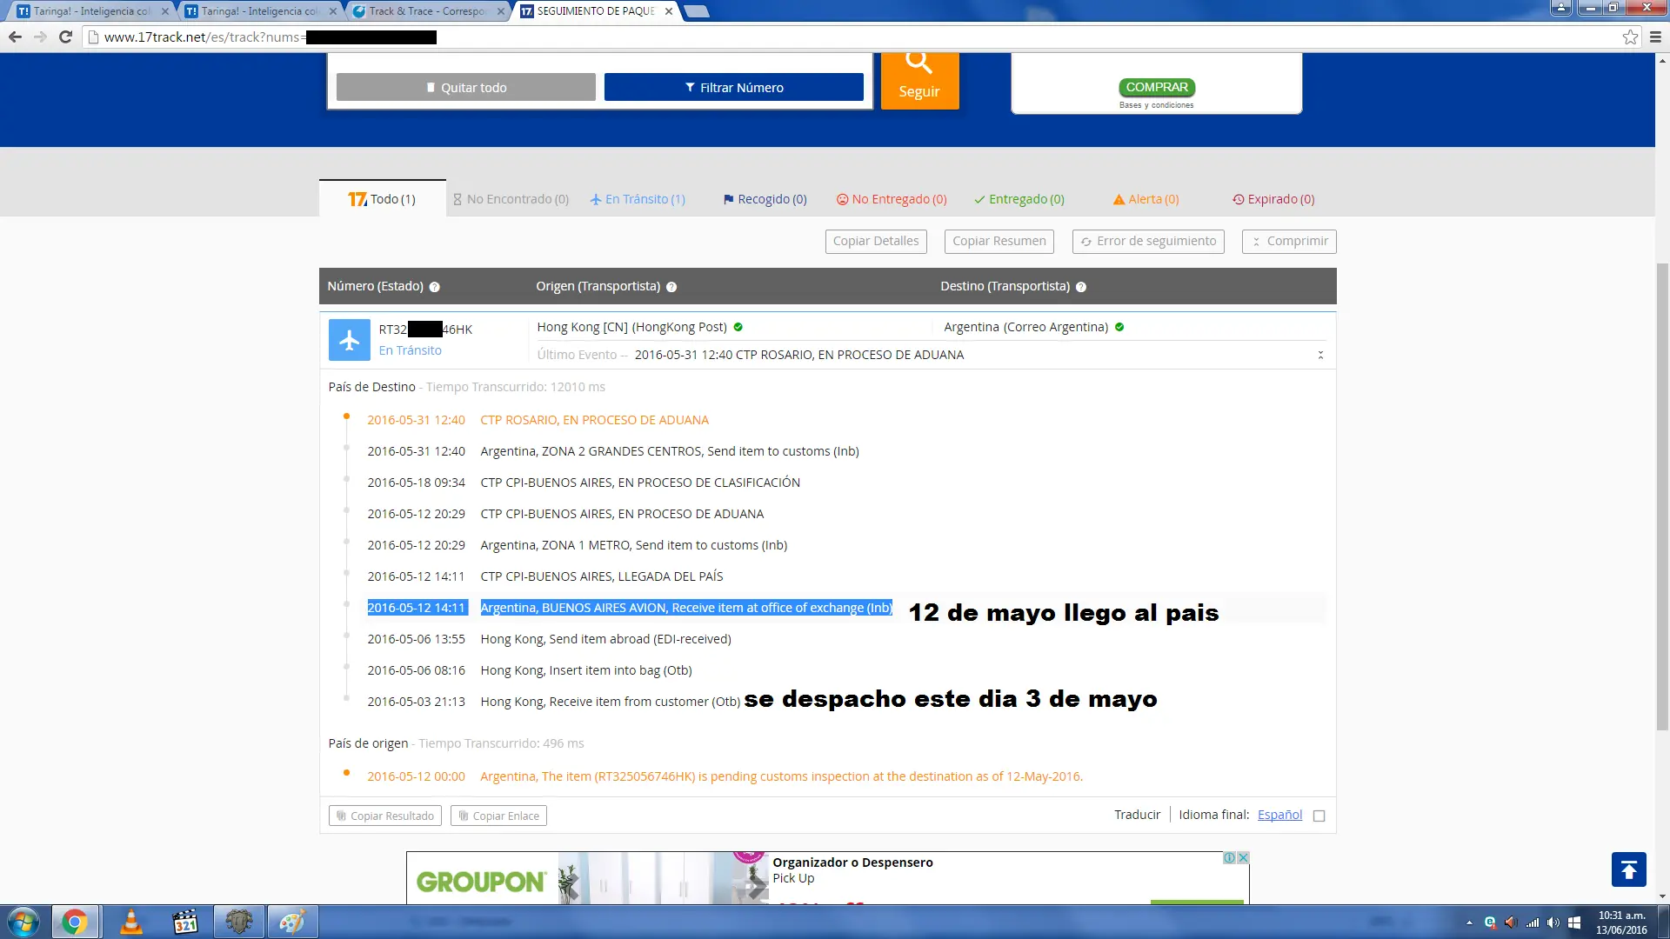Click Comprimir button
Image resolution: width=1670 pixels, height=939 pixels.
click(1289, 241)
